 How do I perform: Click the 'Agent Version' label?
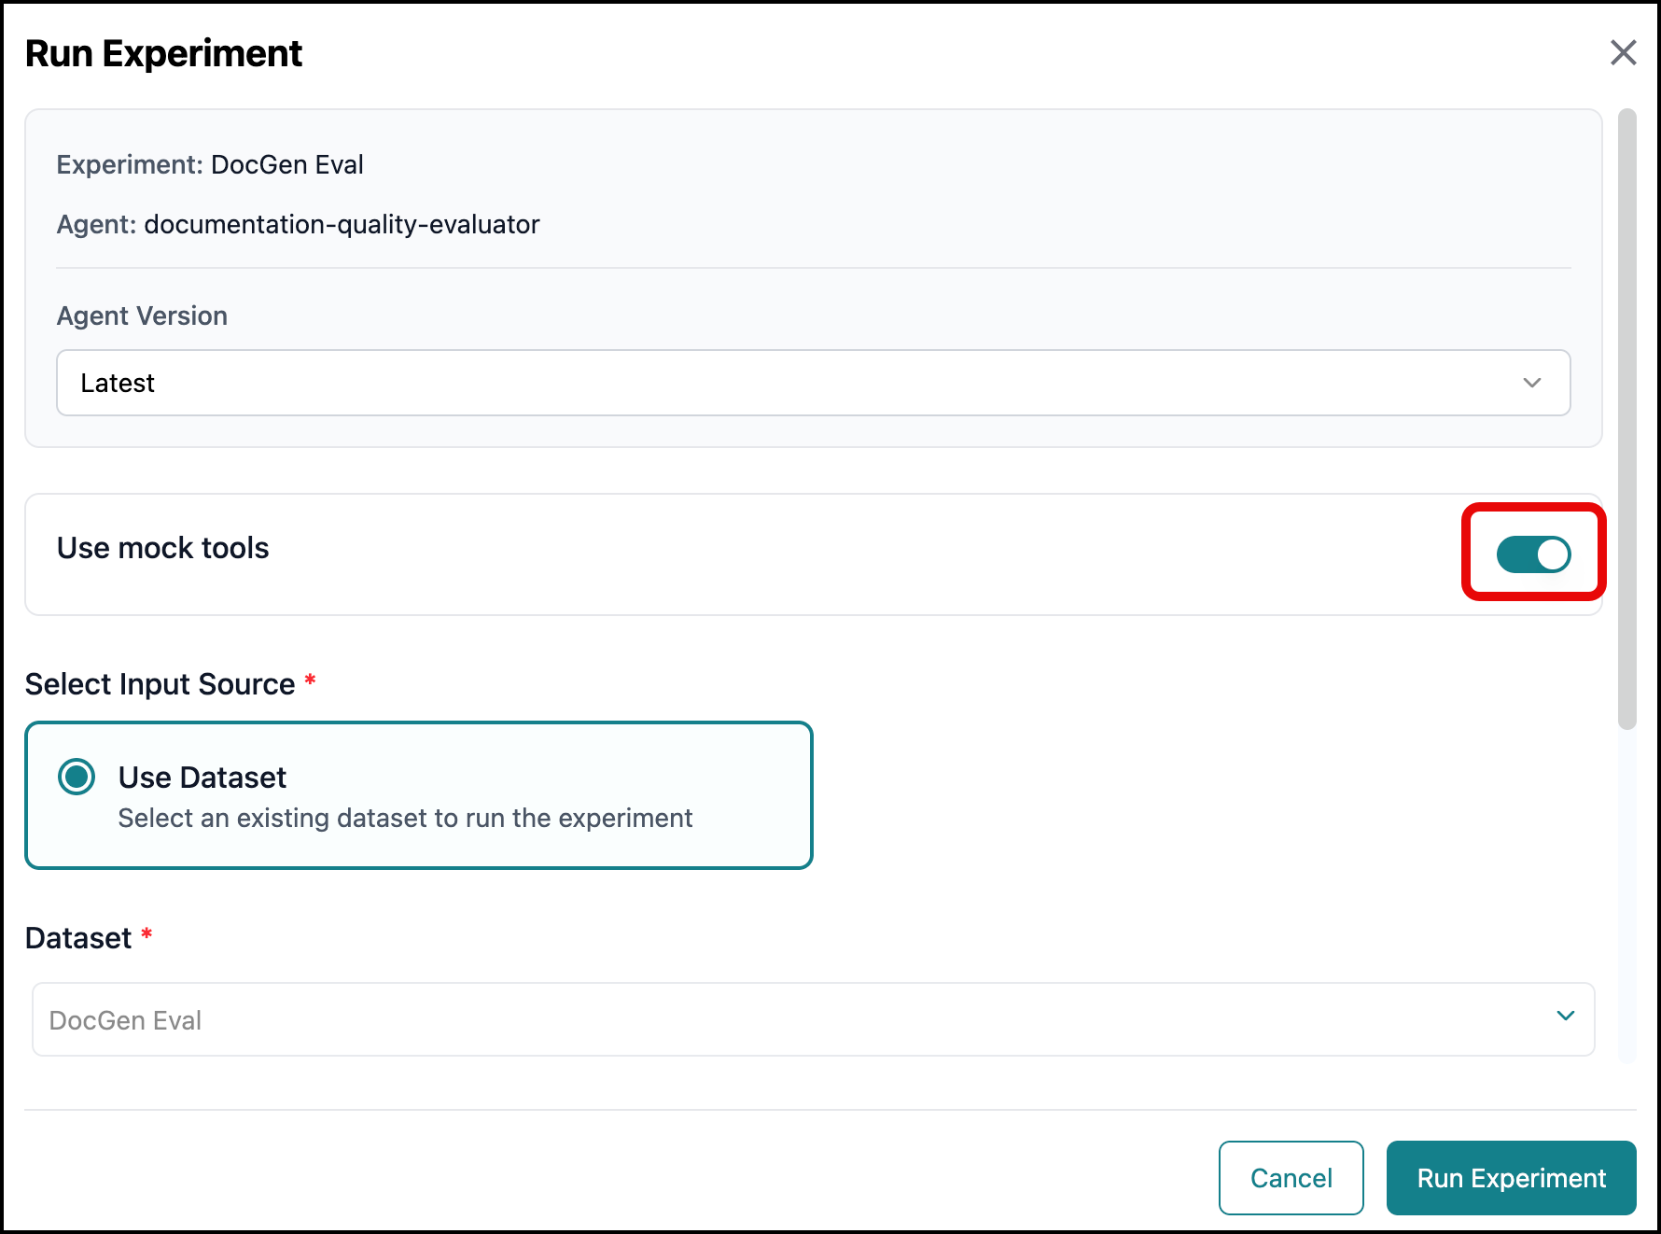click(142, 316)
